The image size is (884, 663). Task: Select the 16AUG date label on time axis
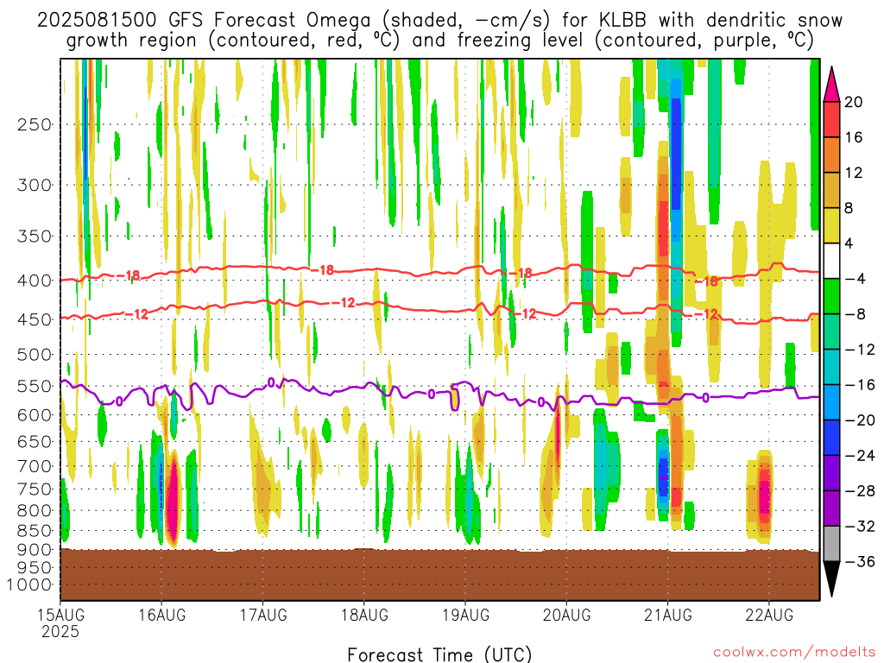pos(161,615)
